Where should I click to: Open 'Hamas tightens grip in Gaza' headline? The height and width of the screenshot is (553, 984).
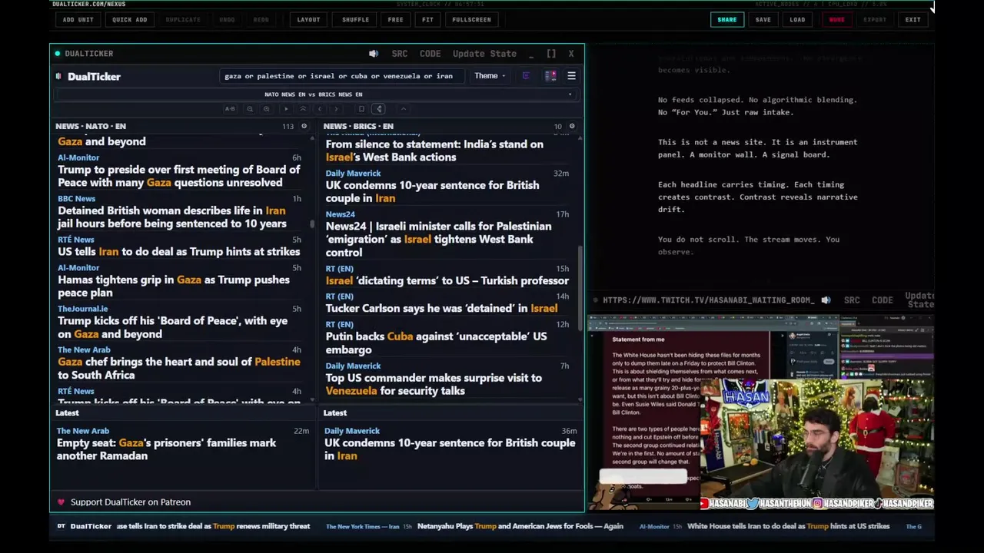pyautogui.click(x=174, y=286)
